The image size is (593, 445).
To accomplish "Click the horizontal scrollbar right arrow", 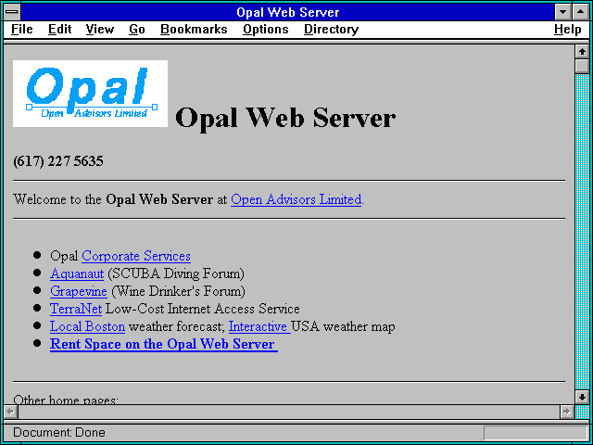I will click(x=566, y=412).
